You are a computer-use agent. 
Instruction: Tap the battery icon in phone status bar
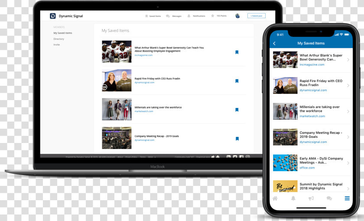(x=347, y=35)
